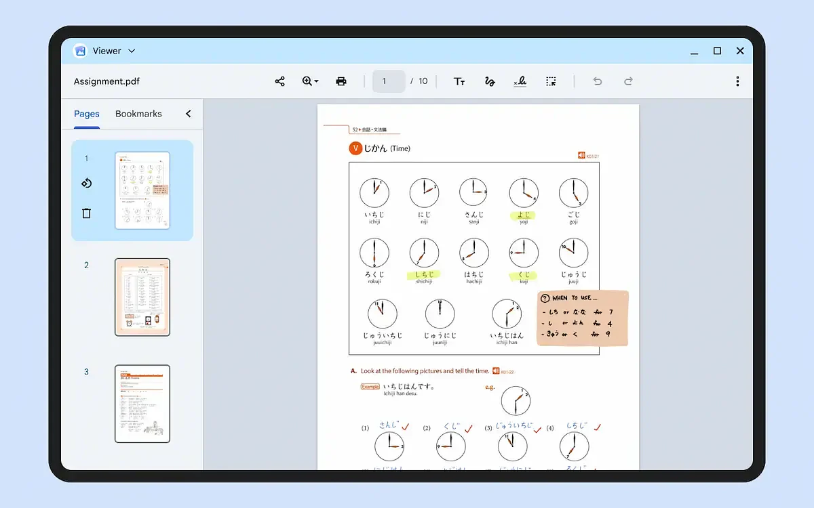Click the ichiji han label
Viewport: 814px width, 508px height.
507,343
